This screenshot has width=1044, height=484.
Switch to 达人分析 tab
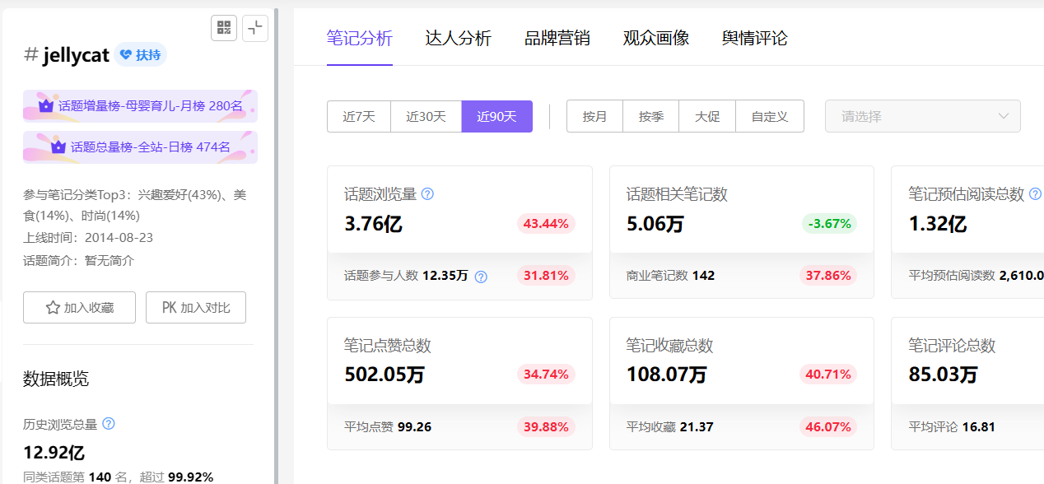(459, 38)
